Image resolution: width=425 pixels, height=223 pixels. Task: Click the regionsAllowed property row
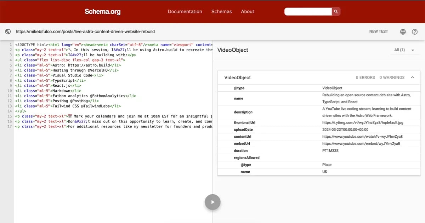tap(319, 158)
